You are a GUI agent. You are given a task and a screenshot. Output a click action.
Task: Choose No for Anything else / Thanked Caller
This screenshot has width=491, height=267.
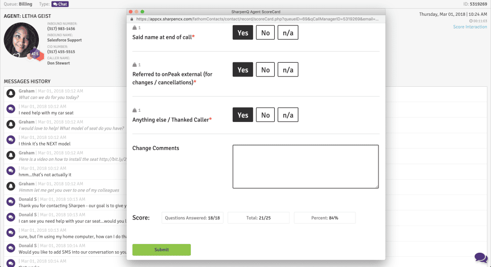(265, 115)
